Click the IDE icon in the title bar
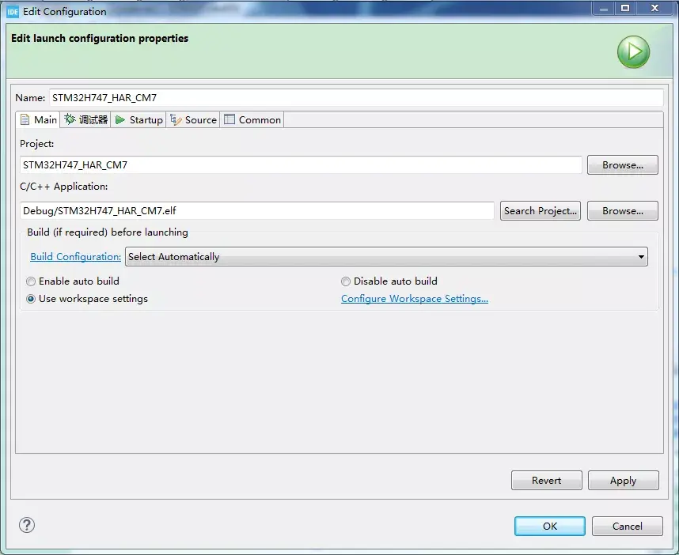Screen dimensions: 679x555 click(x=13, y=12)
